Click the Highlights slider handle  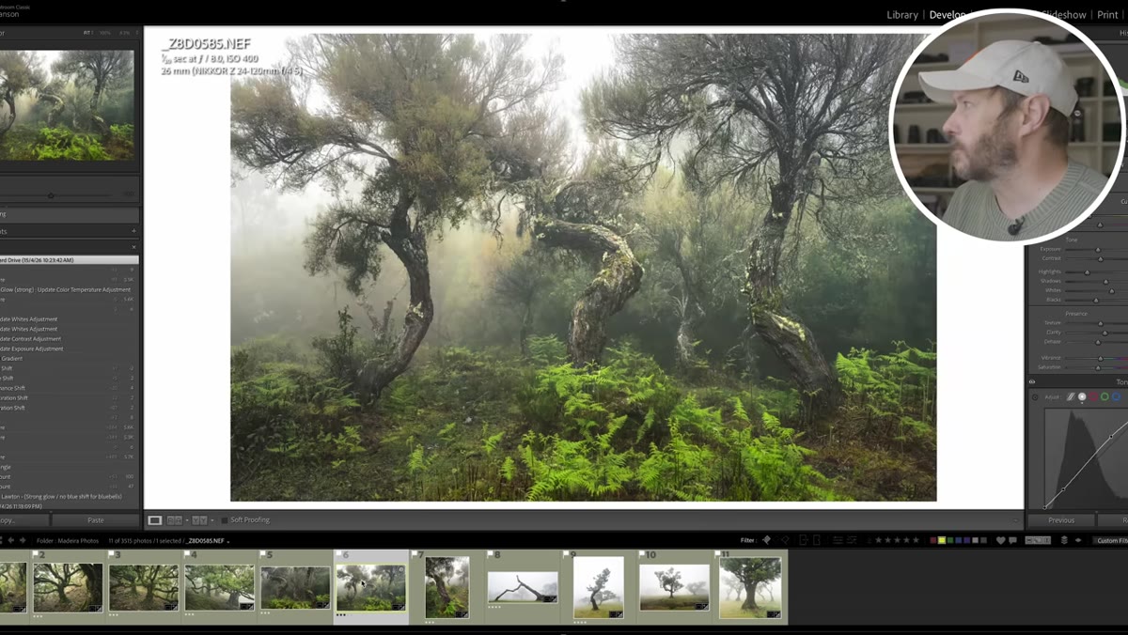pyautogui.click(x=1087, y=272)
